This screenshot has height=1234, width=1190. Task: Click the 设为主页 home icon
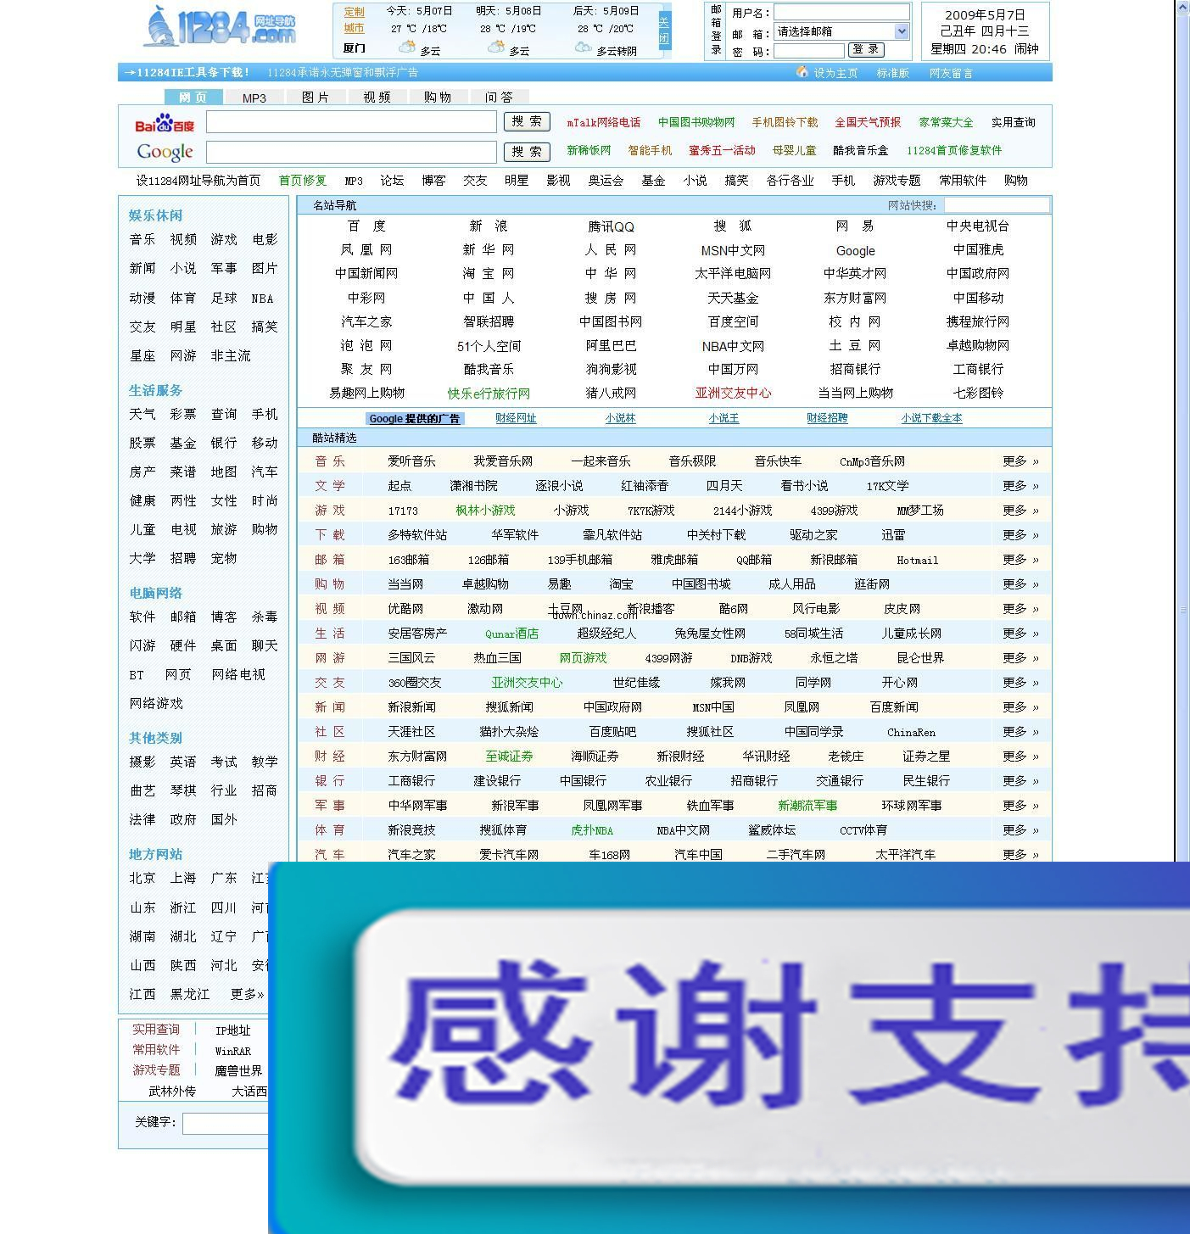[802, 72]
